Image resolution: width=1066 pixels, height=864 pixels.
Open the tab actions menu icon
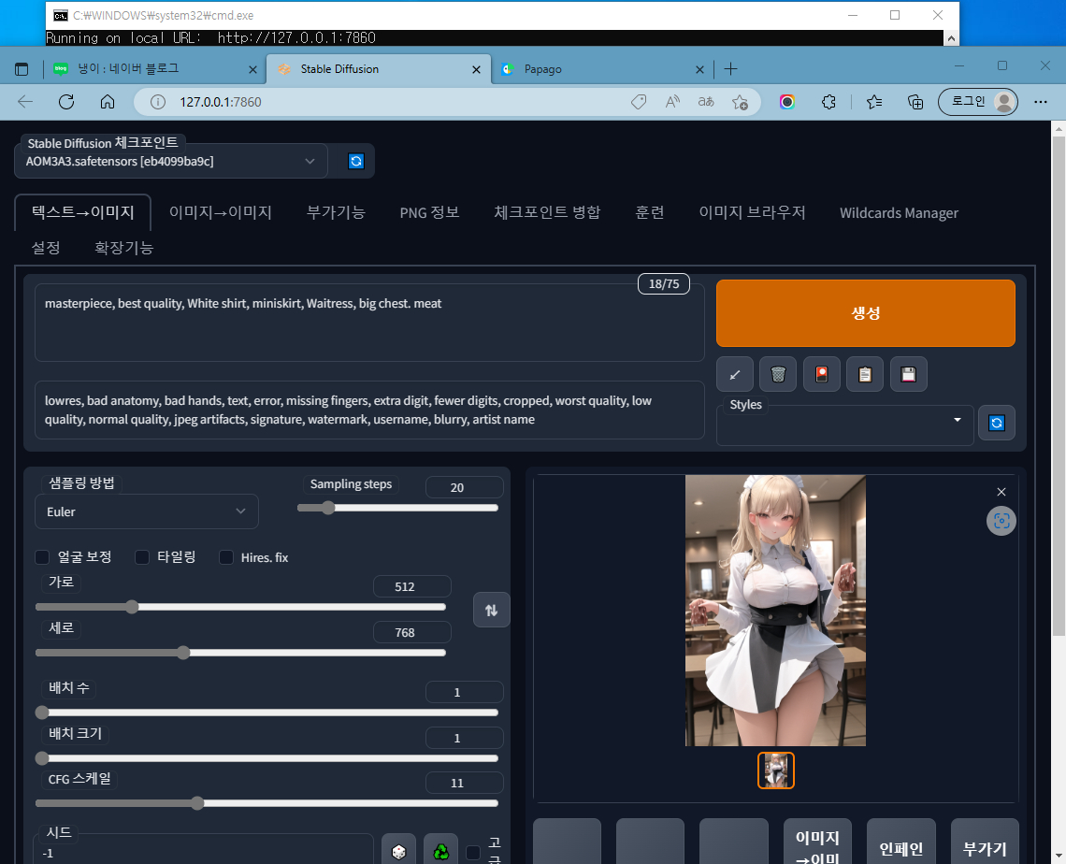22,68
